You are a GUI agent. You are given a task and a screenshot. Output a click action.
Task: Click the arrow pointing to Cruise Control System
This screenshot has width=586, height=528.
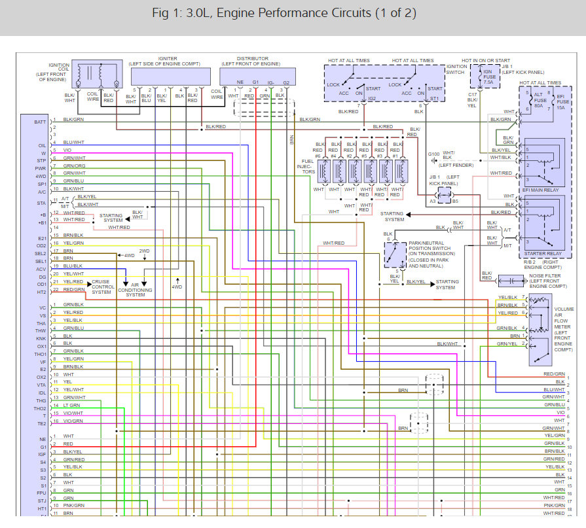[89, 285]
